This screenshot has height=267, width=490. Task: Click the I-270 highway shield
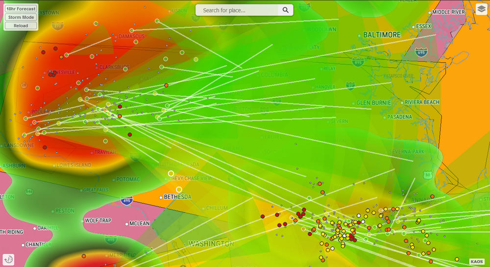click(x=58, y=25)
